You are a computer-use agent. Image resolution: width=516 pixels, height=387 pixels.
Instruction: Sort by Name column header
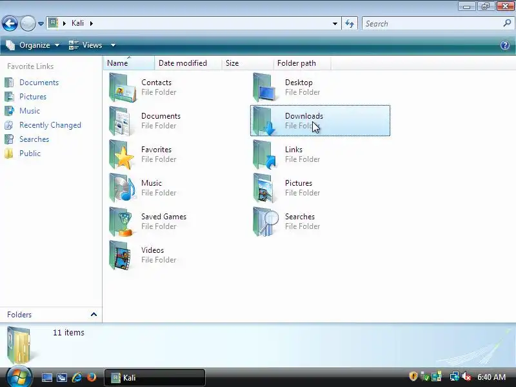128,63
